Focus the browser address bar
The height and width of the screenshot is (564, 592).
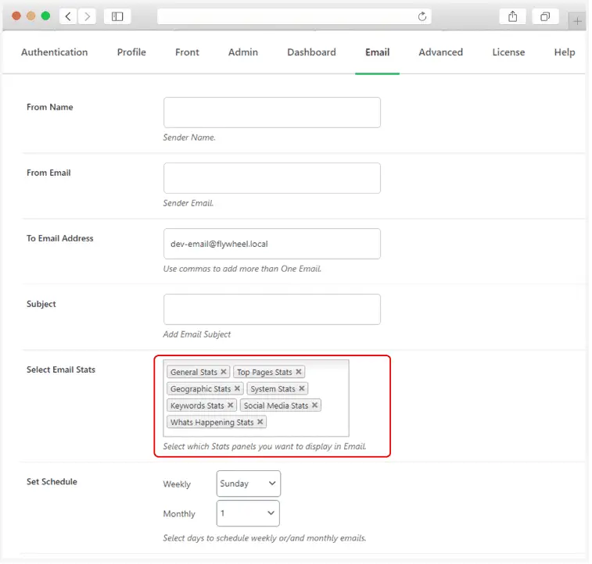point(294,16)
